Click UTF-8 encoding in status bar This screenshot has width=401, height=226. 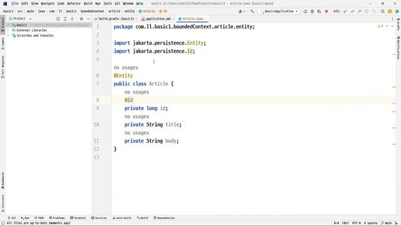click(357, 223)
